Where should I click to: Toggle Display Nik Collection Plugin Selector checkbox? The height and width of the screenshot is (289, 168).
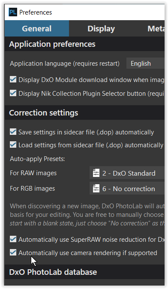pyautogui.click(x=13, y=93)
